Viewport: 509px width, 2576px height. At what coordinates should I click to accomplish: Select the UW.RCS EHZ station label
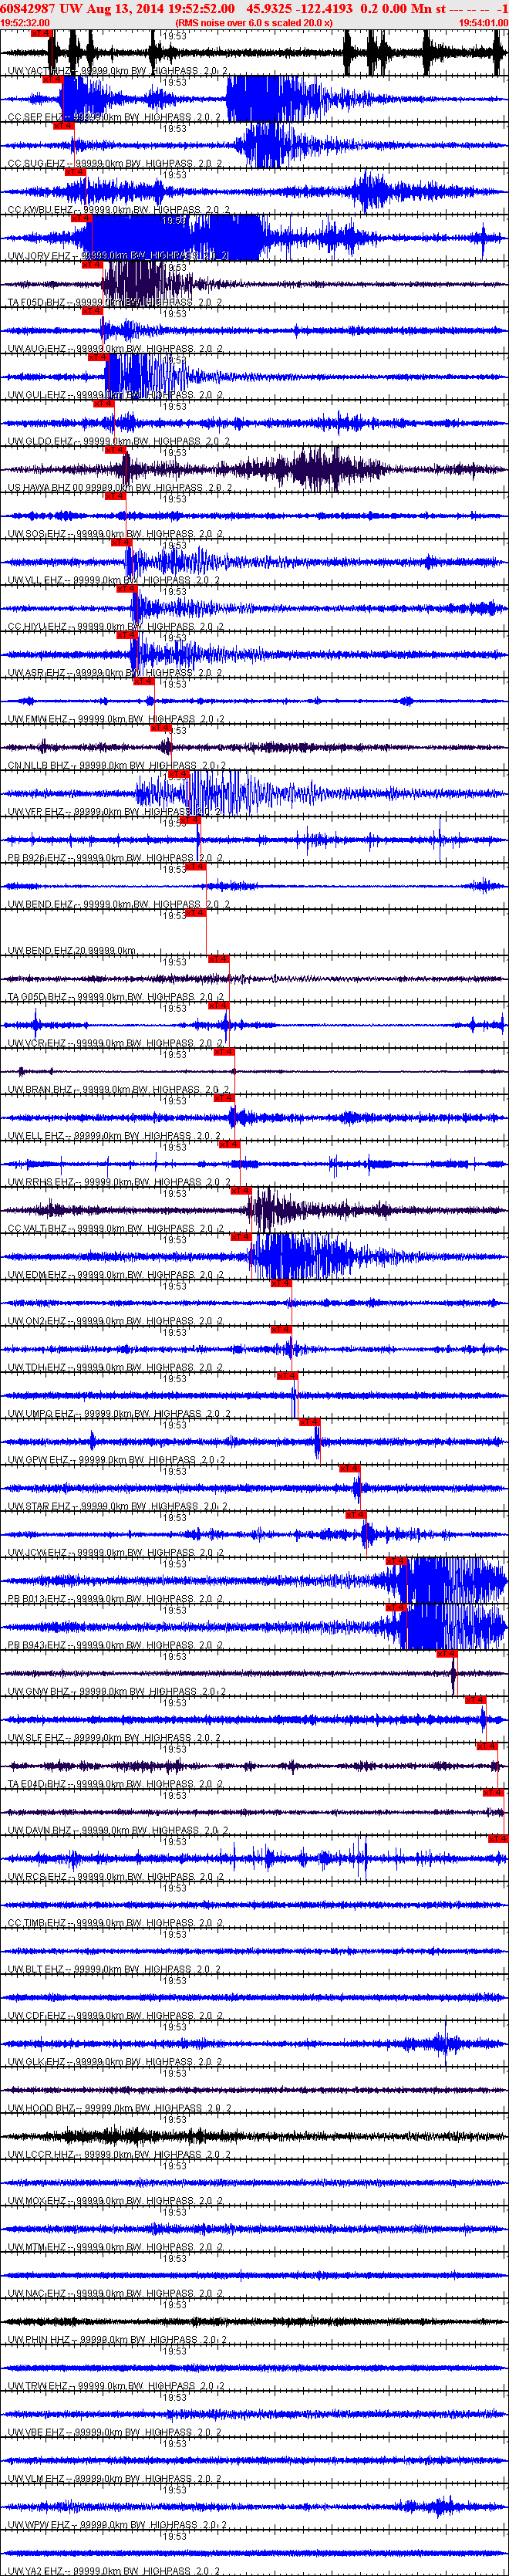pos(115,1877)
